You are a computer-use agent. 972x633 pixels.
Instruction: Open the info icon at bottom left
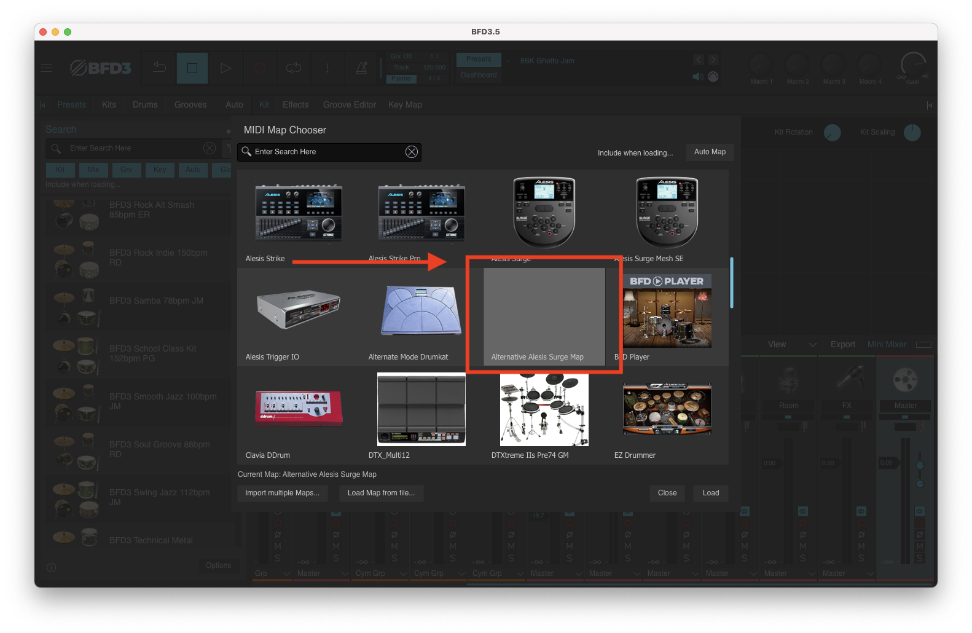tap(52, 567)
